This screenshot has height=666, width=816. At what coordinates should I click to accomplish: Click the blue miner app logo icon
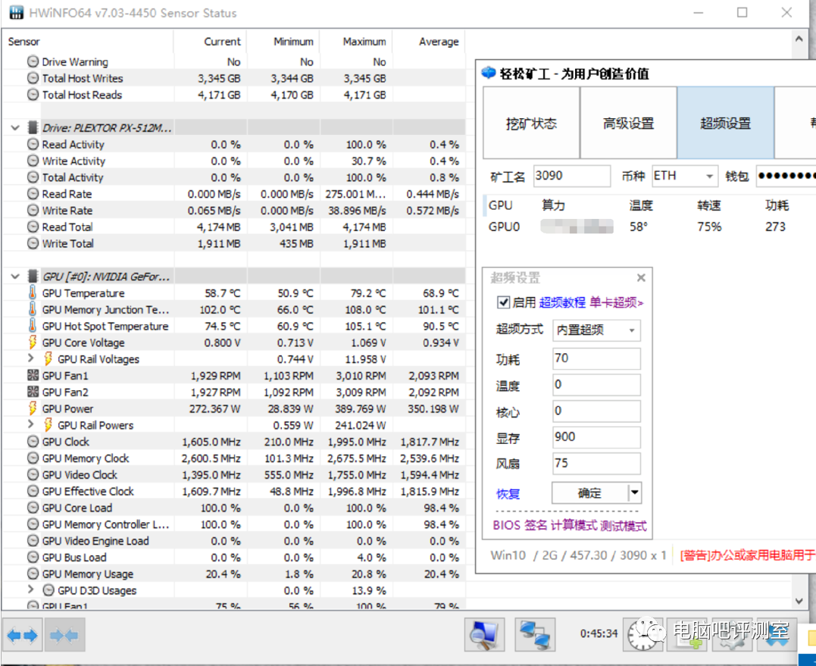click(x=489, y=72)
